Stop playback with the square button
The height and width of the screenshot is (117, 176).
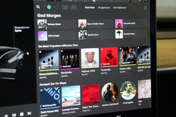[x=22, y=114]
